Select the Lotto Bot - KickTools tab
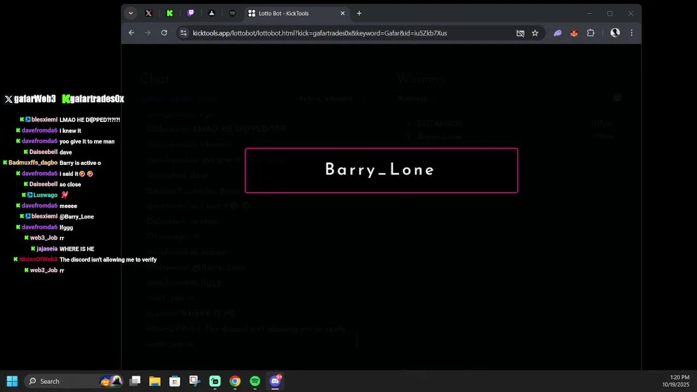Viewport: 697px width, 392px height. click(x=296, y=13)
